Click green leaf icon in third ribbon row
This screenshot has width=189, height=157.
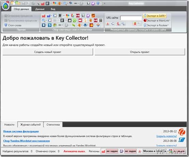click(x=73, y=25)
